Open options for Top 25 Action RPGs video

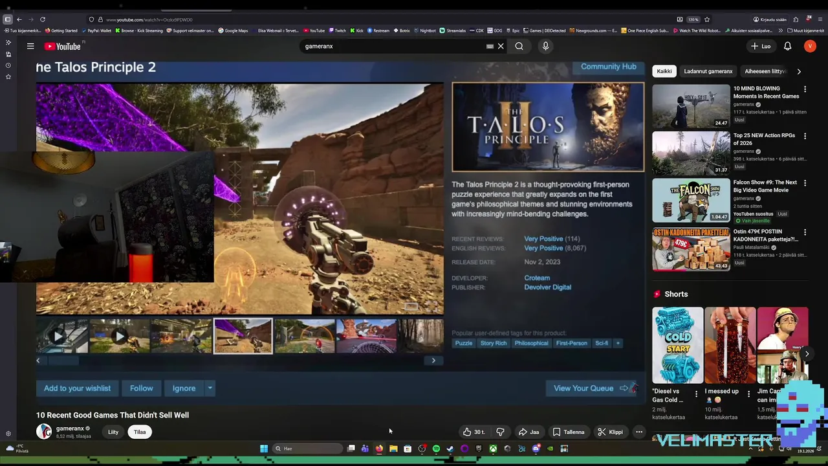[x=805, y=136]
